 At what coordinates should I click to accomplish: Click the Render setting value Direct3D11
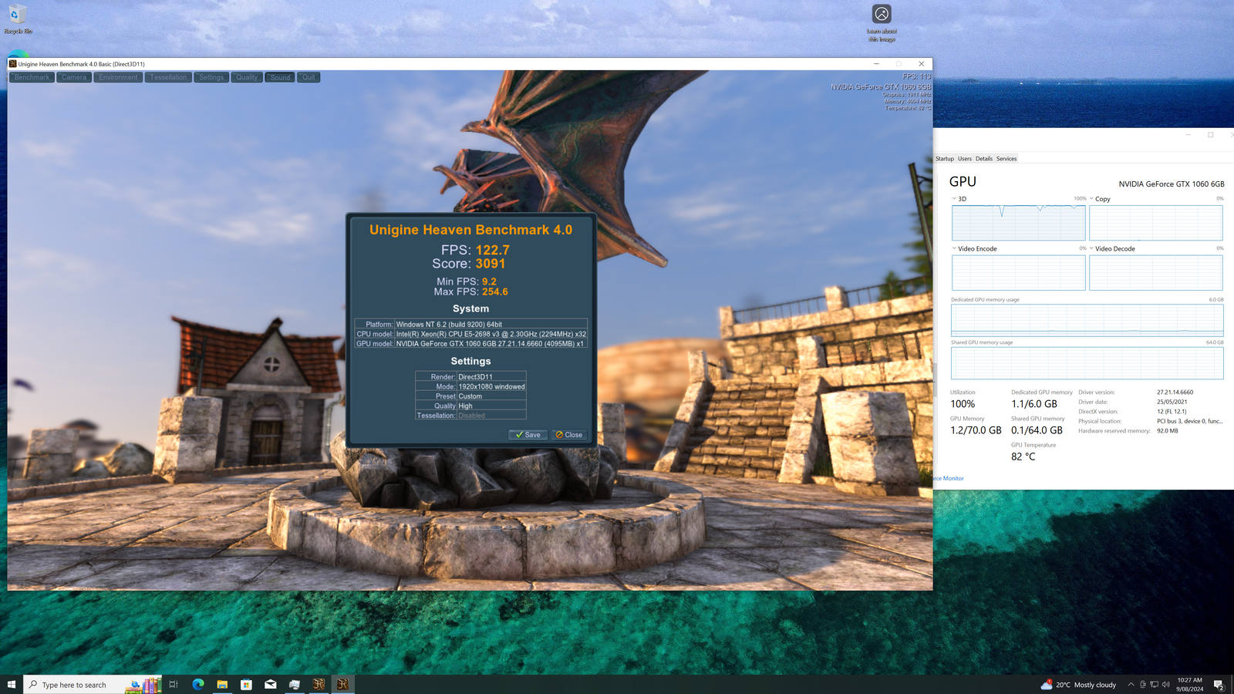pyautogui.click(x=475, y=377)
